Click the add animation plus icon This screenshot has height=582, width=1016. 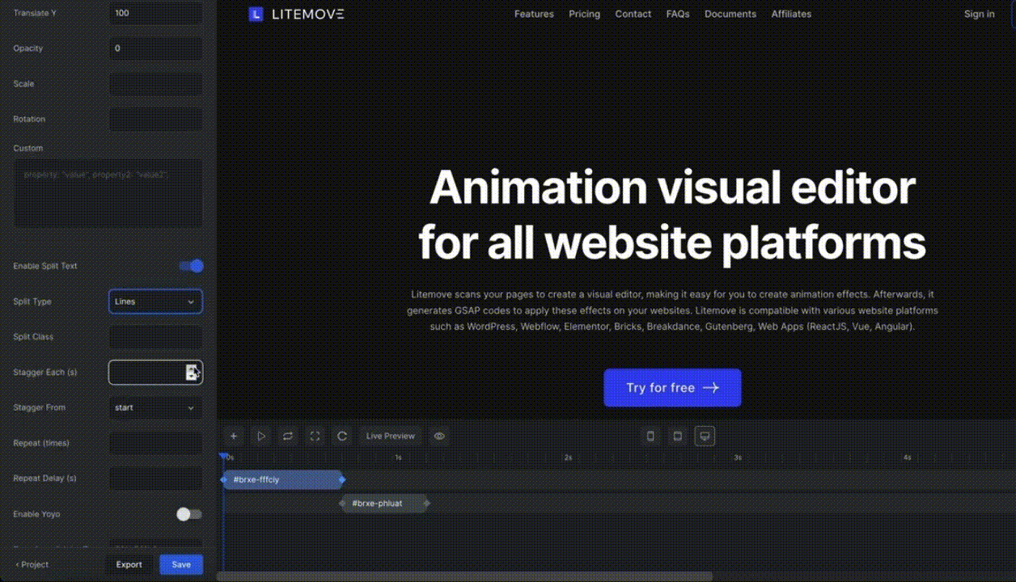(x=234, y=436)
